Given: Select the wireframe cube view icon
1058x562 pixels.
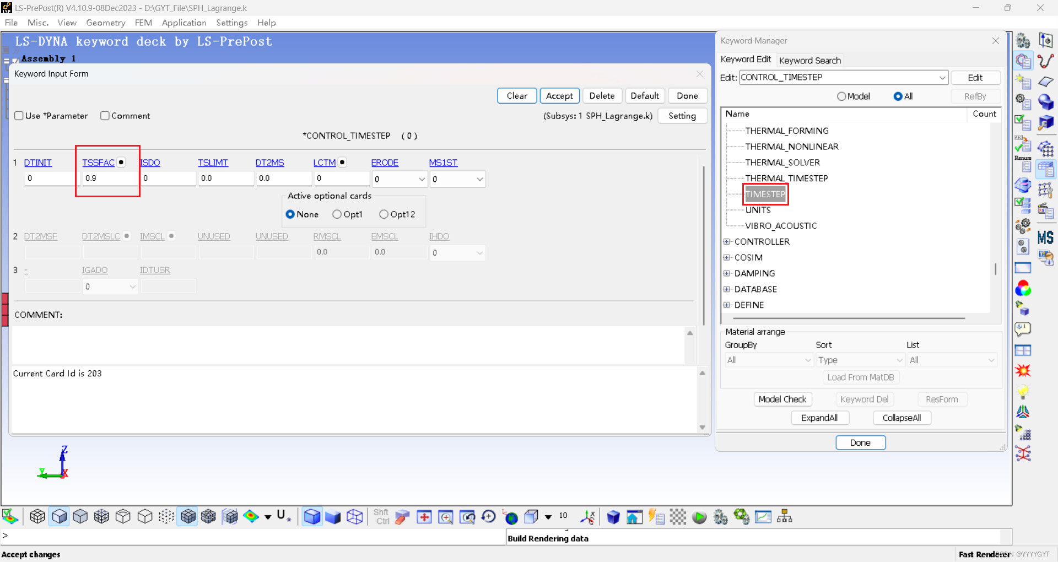Looking at the screenshot, I should coord(355,517).
